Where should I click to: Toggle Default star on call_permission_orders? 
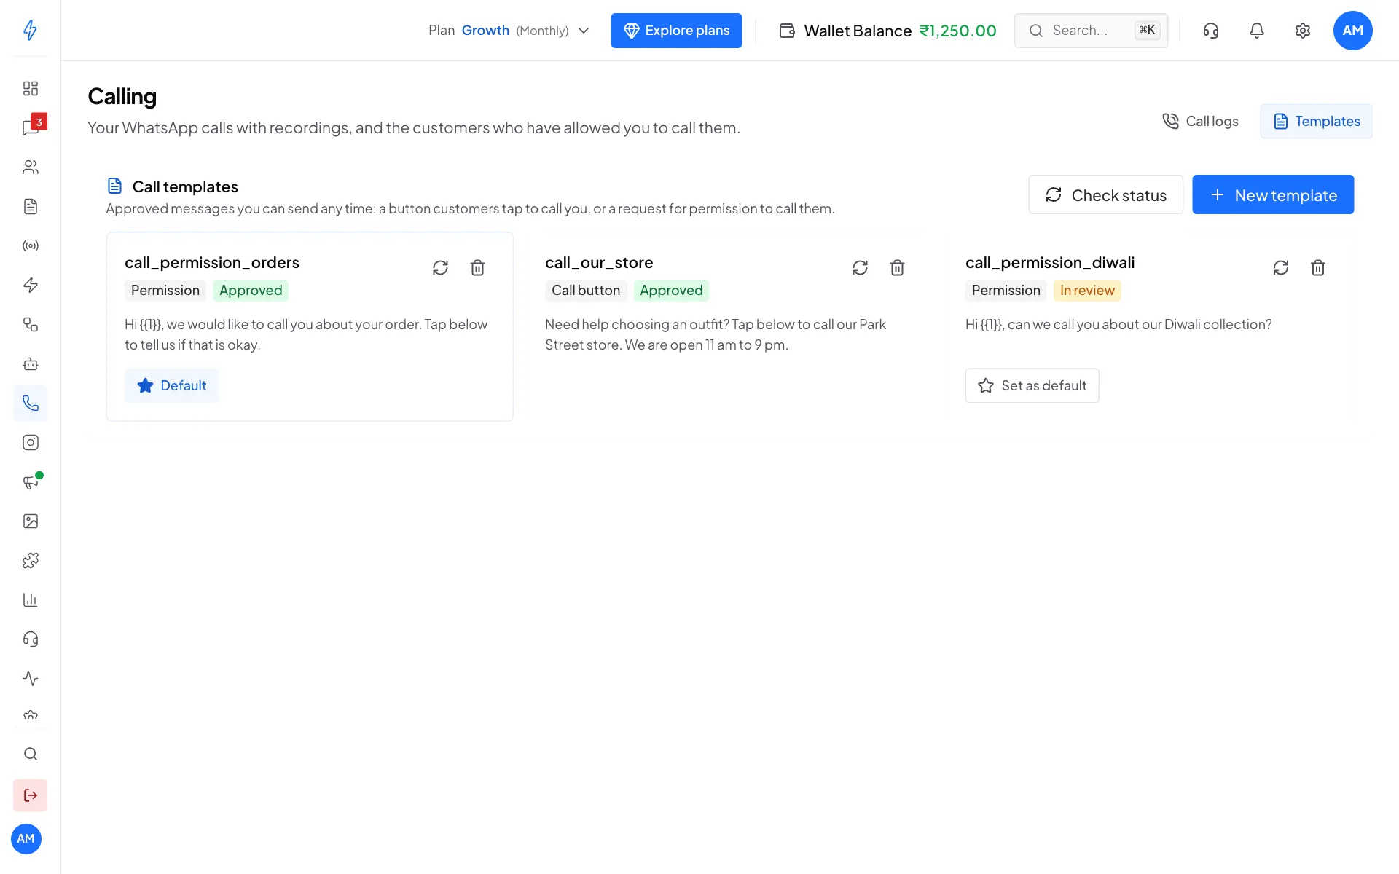[171, 385]
